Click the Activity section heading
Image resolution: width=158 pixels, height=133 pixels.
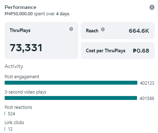[14, 66]
